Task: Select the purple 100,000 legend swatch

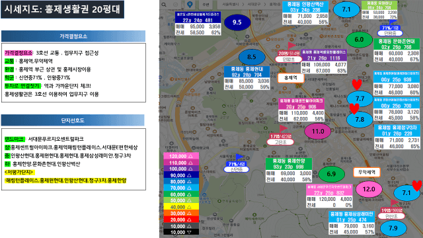Action: pyautogui.click(x=181, y=169)
